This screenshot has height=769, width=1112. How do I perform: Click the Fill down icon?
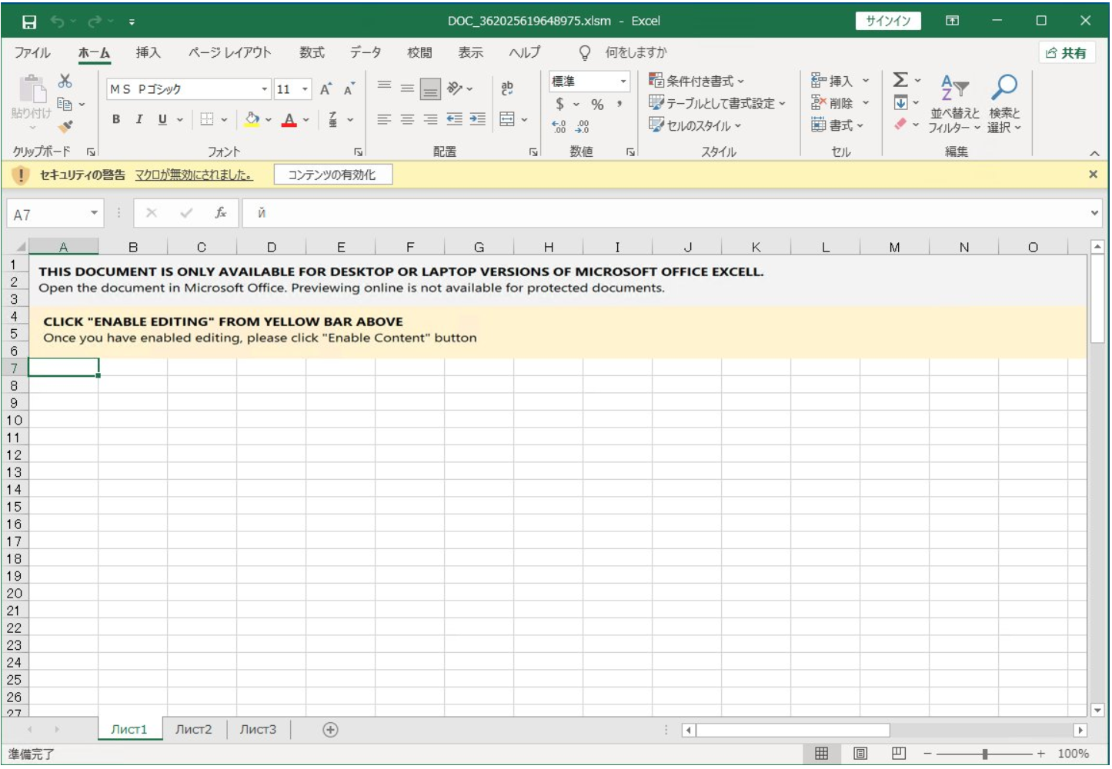[x=900, y=103]
